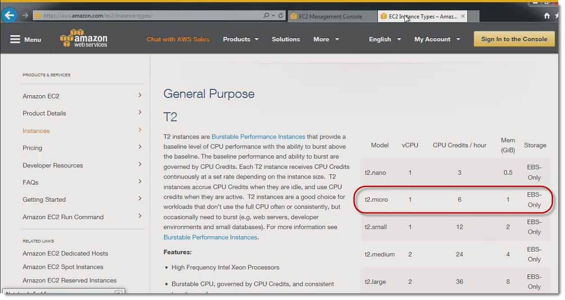
Task: Open the English language dropdown
Action: tap(385, 40)
